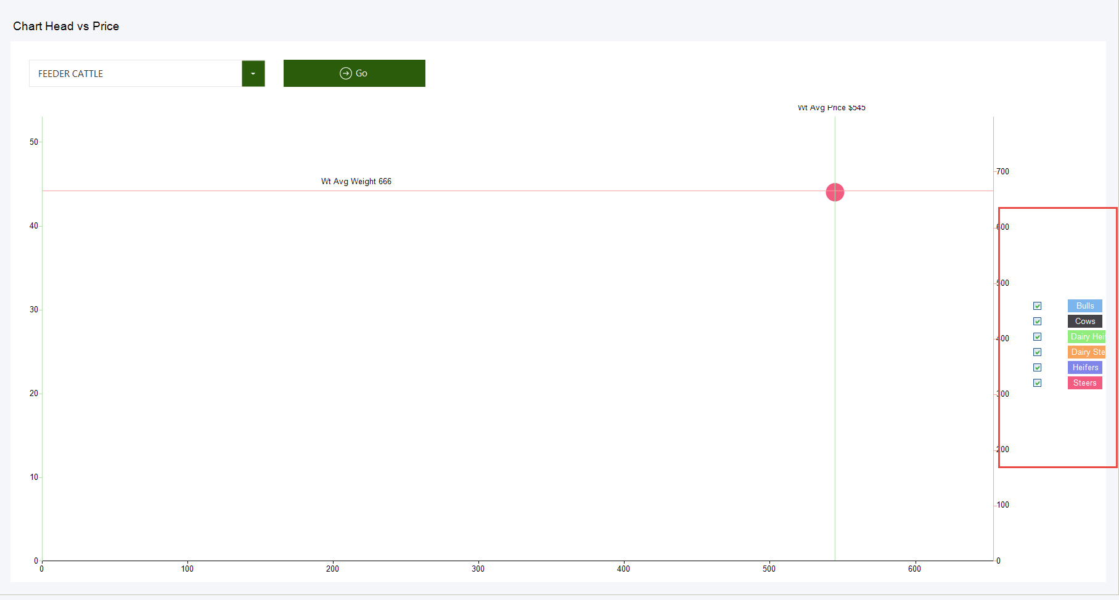This screenshot has height=600, width=1119.
Task: Uncheck the Cows series checkbox
Action: (x=1038, y=322)
